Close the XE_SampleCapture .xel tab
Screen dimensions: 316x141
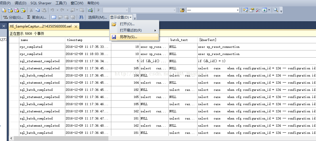point(76,27)
